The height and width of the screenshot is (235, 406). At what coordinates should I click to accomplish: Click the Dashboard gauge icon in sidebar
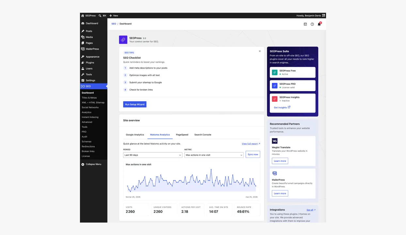tap(83, 23)
